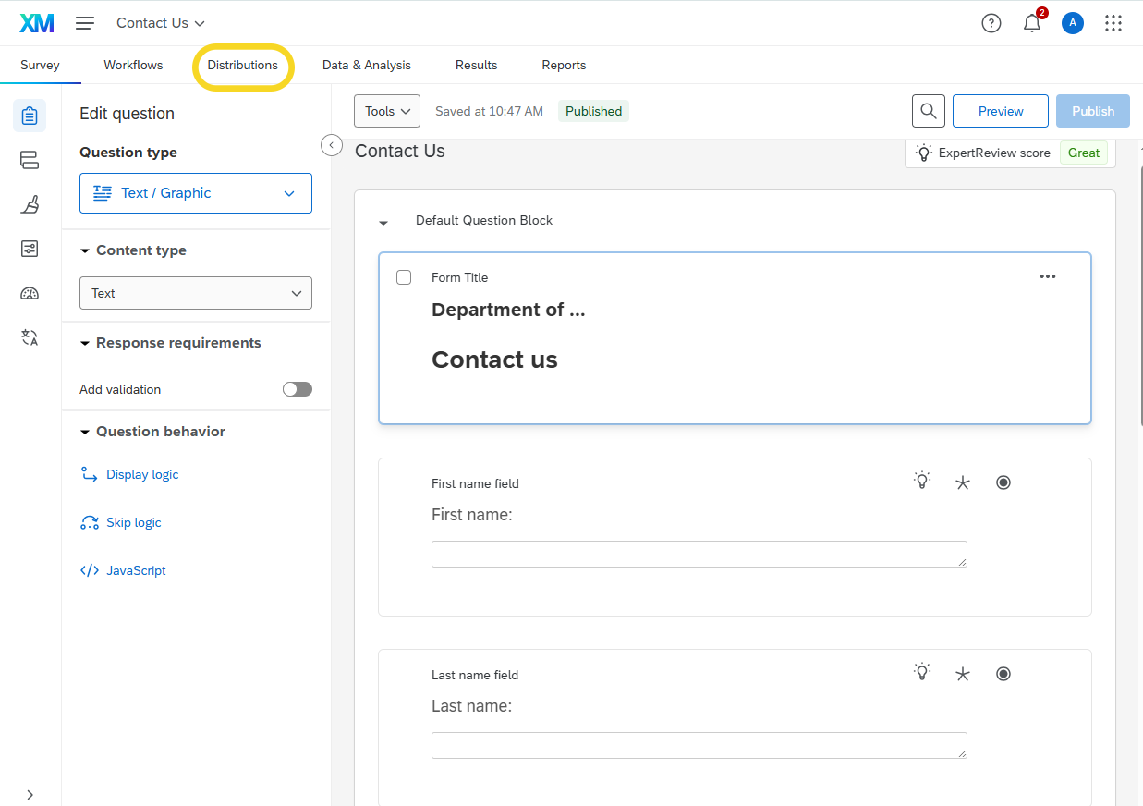Open the Content type Text dropdown
The image size is (1143, 806).
coord(196,293)
